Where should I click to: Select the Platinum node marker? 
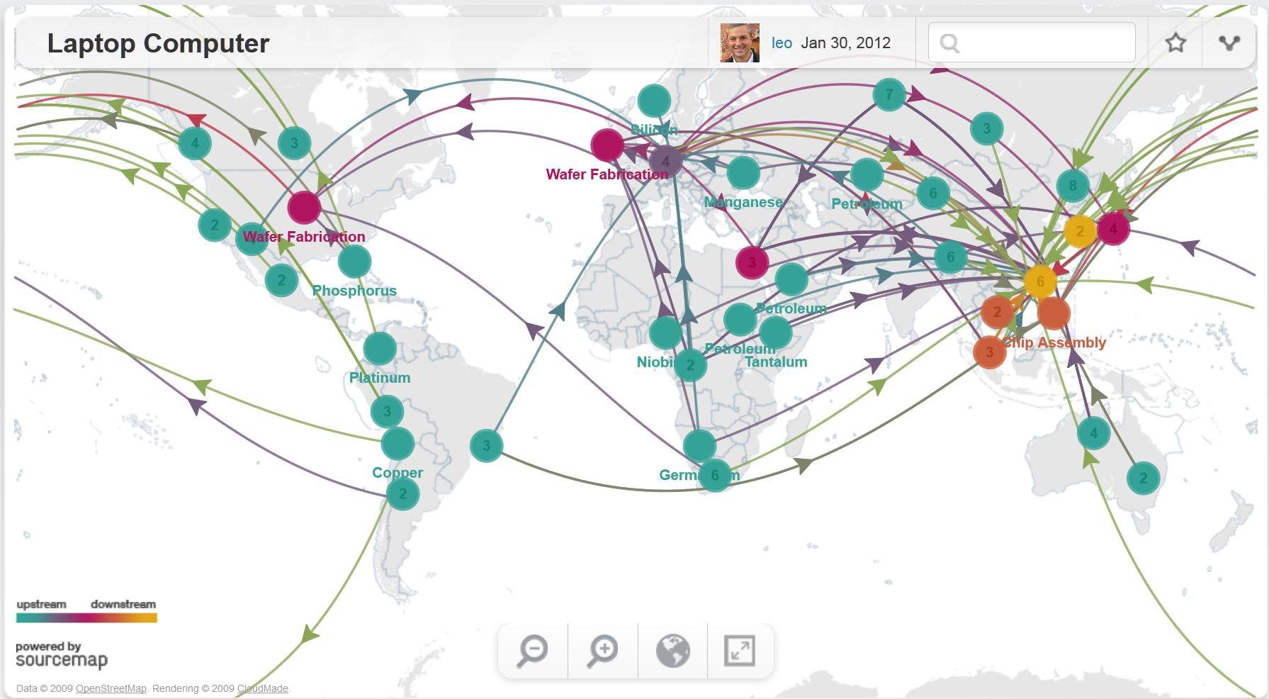(x=380, y=349)
